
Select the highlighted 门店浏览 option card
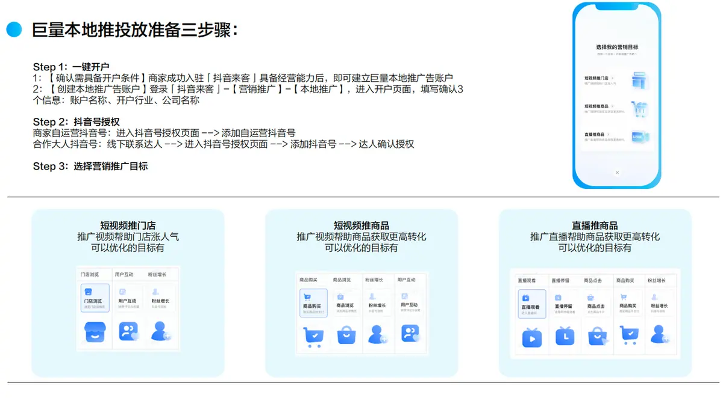tap(95, 298)
